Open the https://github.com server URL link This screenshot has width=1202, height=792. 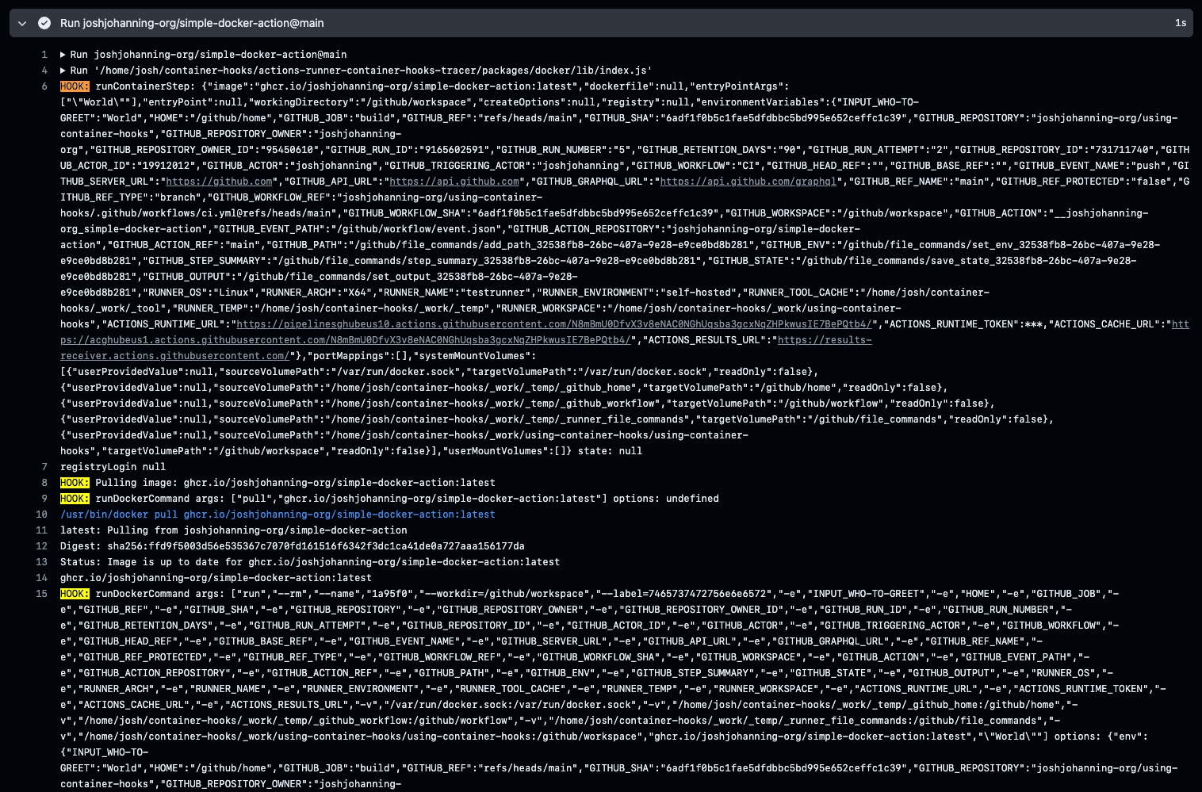[220, 182]
